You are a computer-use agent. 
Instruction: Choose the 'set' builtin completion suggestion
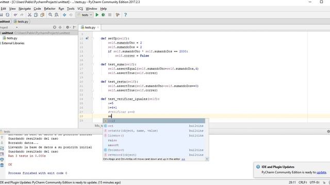[x=154, y=126]
